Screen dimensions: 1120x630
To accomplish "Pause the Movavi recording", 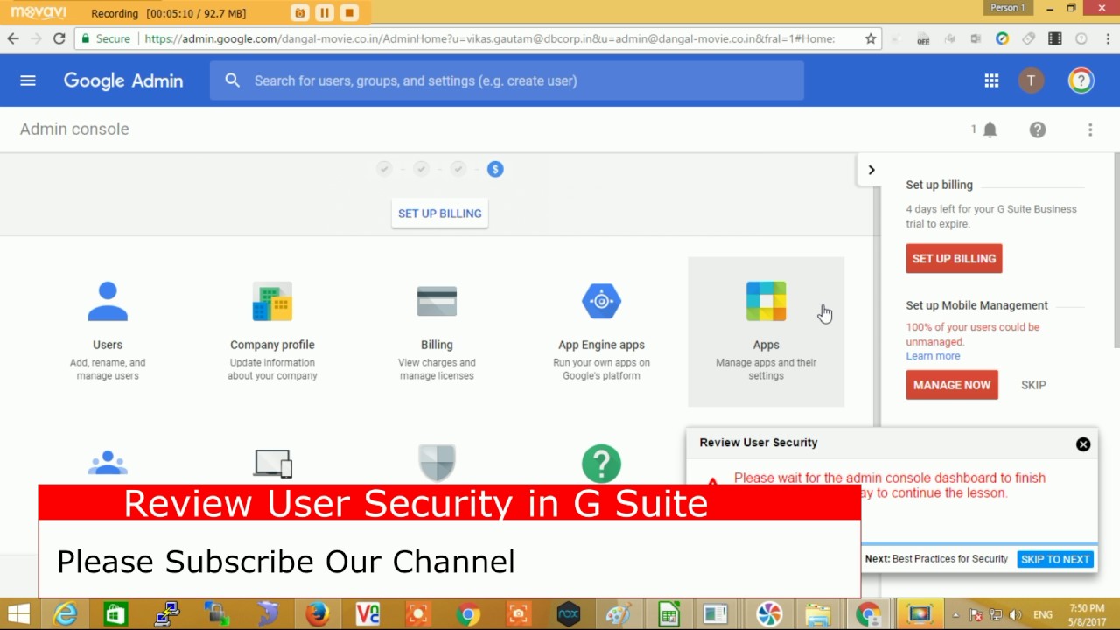I will [325, 12].
